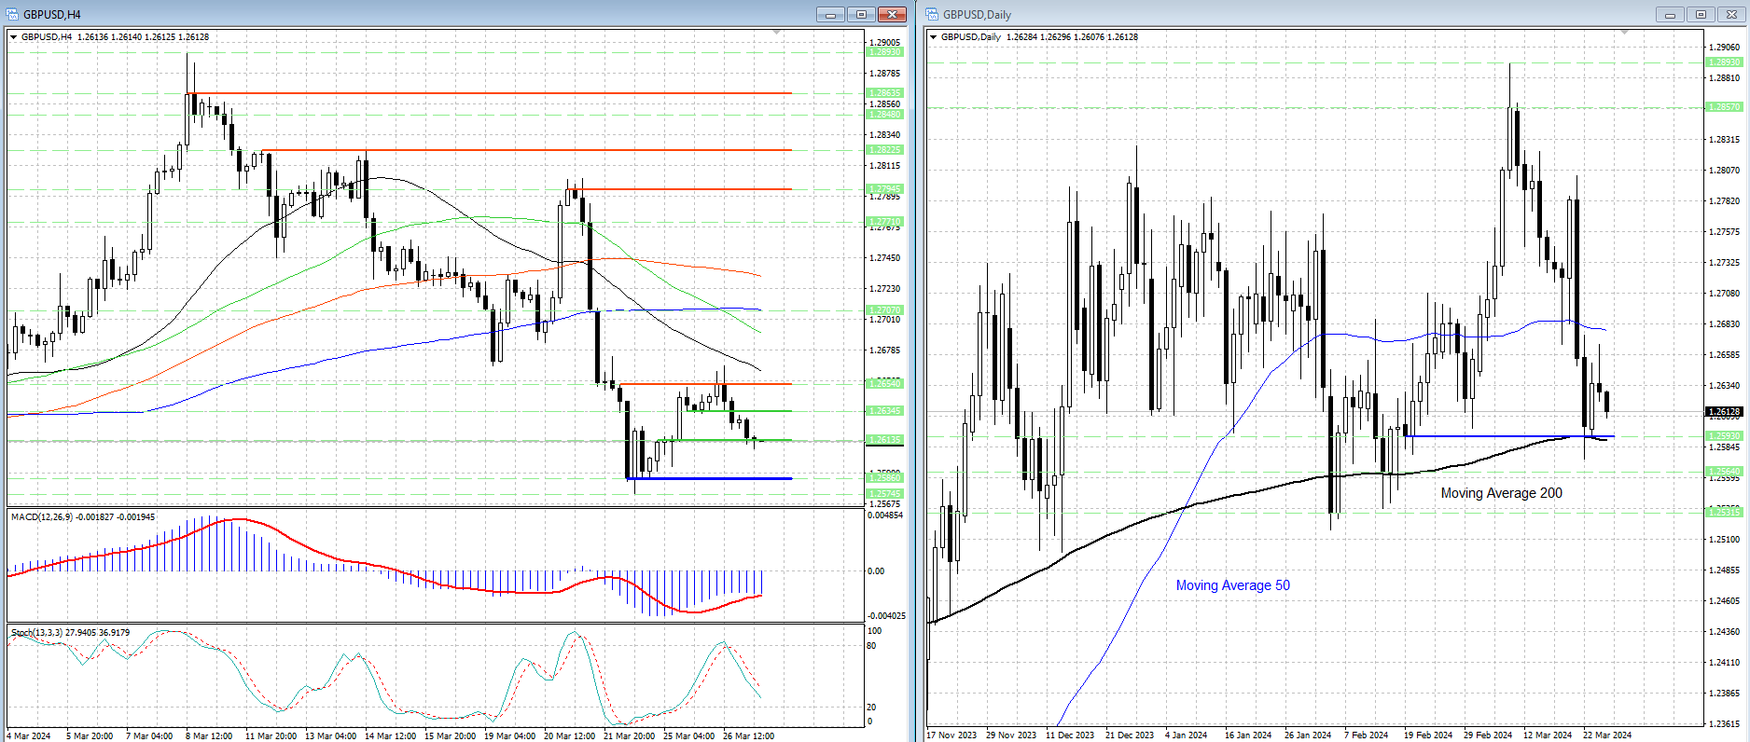
Task: Click the GBPUSD,H4 window title icon
Action: 12,14
